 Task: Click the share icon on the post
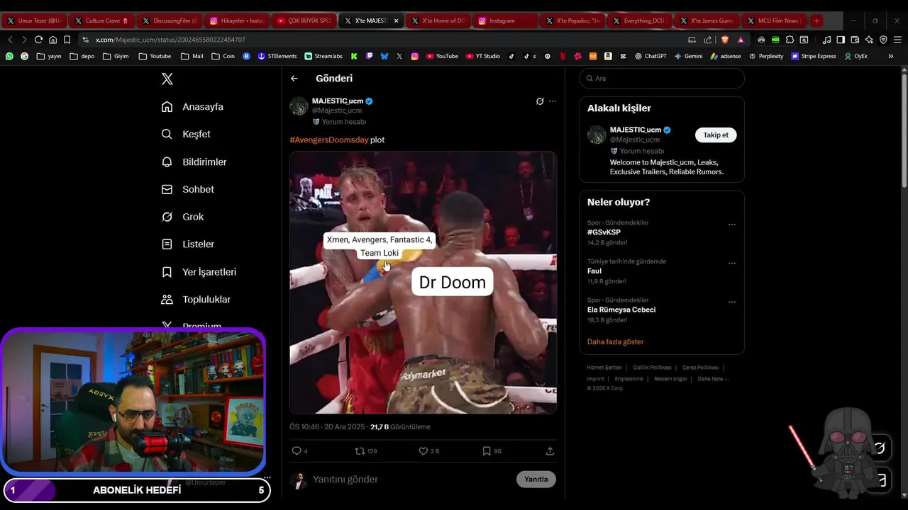[x=550, y=451]
